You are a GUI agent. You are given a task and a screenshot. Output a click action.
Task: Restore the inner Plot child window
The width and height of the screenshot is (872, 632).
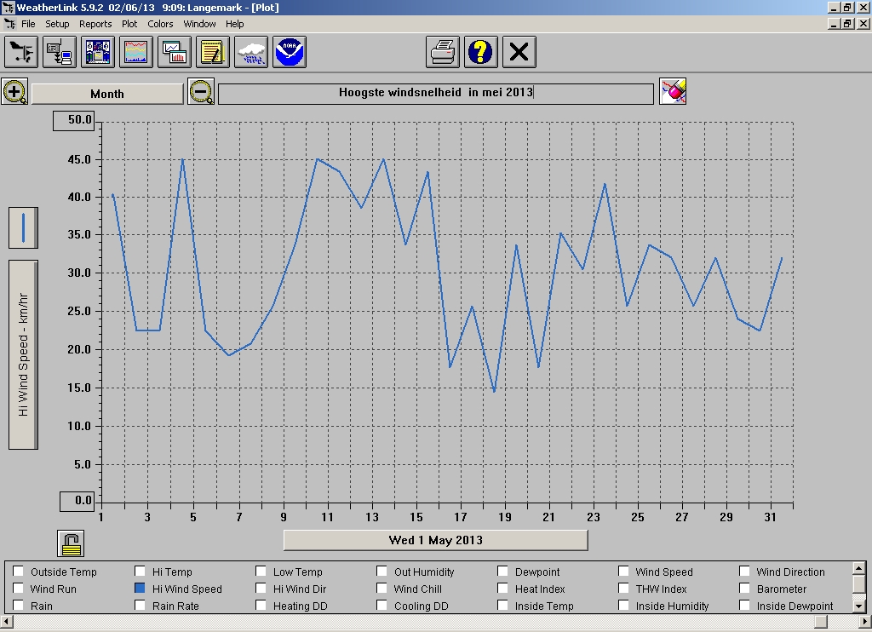pyautogui.click(x=847, y=24)
